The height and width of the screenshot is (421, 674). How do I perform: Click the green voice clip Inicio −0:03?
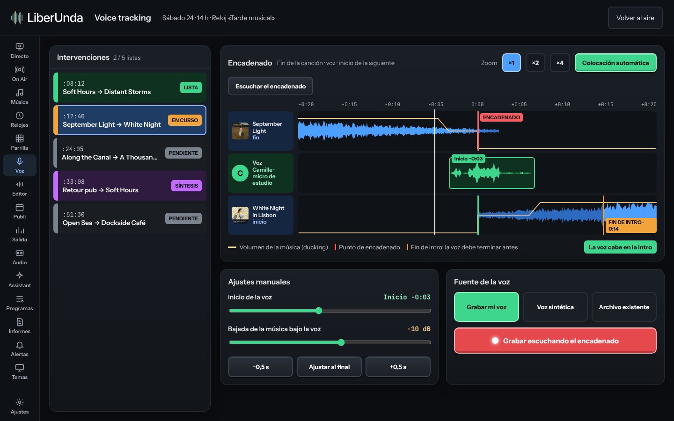tap(492, 173)
